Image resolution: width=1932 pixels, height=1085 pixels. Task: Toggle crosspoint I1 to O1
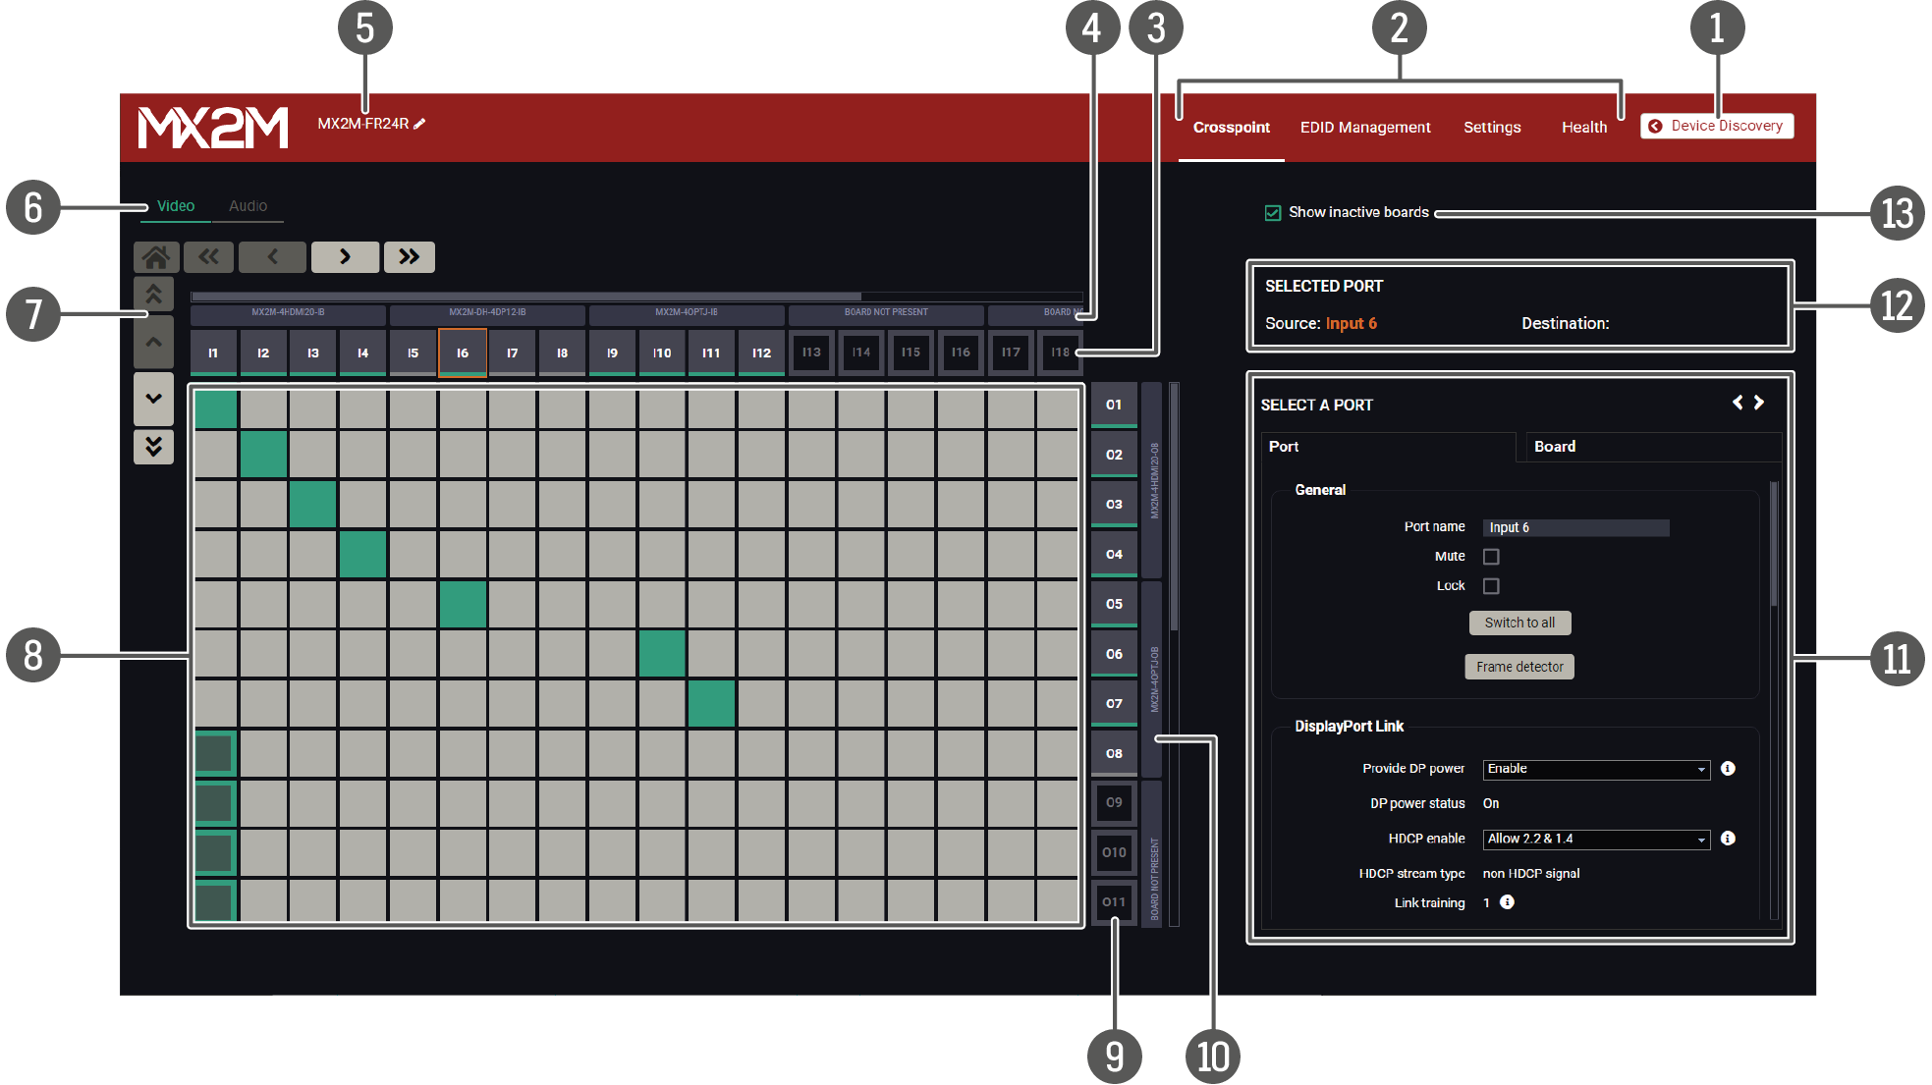coord(215,409)
